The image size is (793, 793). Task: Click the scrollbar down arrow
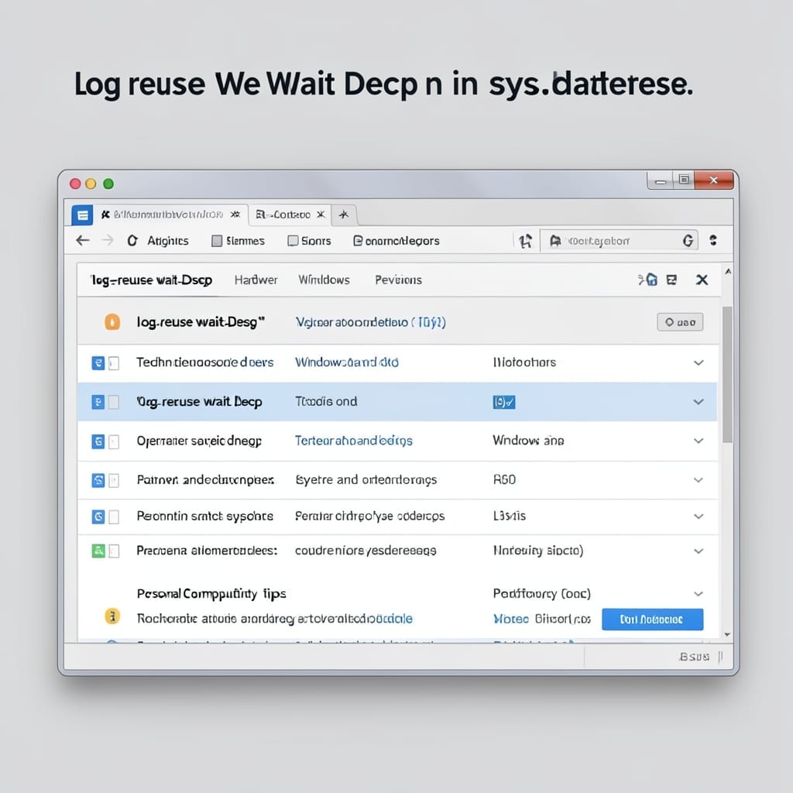point(727,634)
